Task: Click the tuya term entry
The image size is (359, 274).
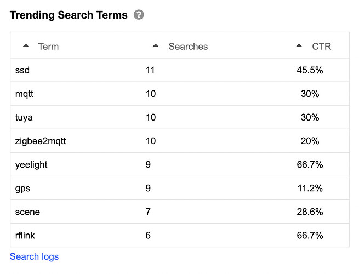Action: point(24,117)
